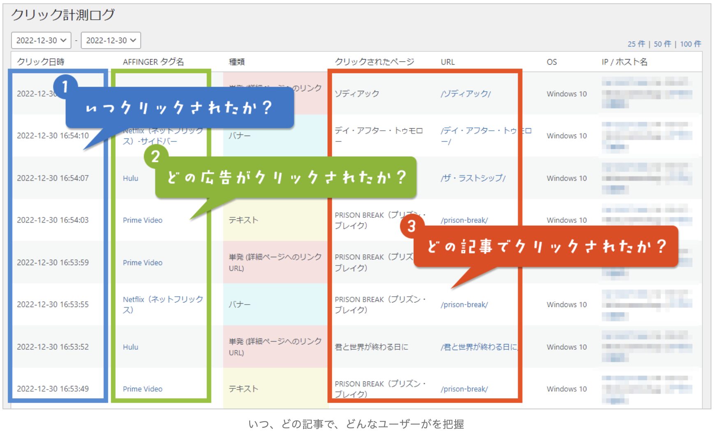The height and width of the screenshot is (434, 718).
Task: Click Hulu tag in the 16:54:07 row
Action: (x=130, y=178)
